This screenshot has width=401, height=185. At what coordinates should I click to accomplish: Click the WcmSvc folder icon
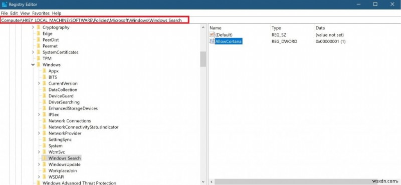[45, 152]
